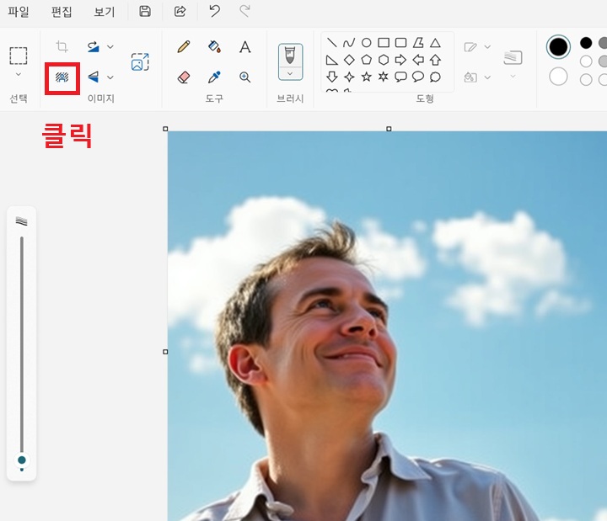Screen dimensions: 607x521
Task: Select the Pencil tool
Action: (184, 47)
